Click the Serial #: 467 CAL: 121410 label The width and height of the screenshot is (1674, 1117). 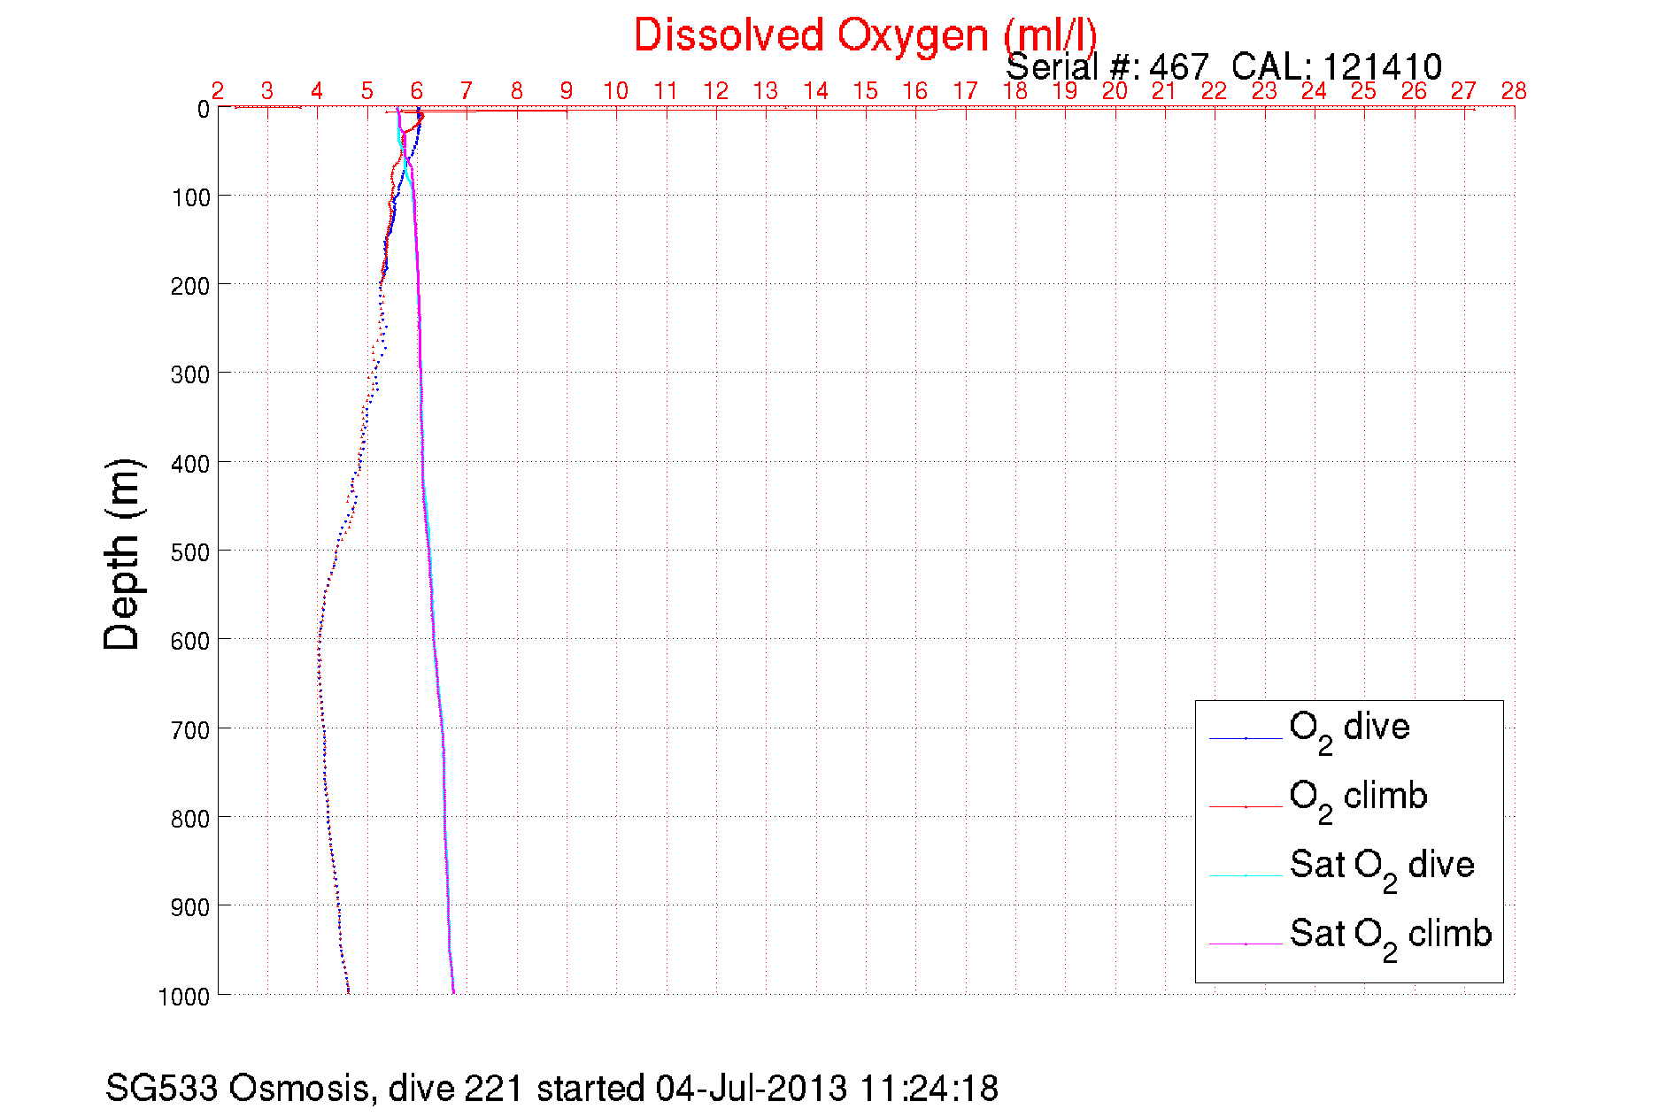(1224, 66)
